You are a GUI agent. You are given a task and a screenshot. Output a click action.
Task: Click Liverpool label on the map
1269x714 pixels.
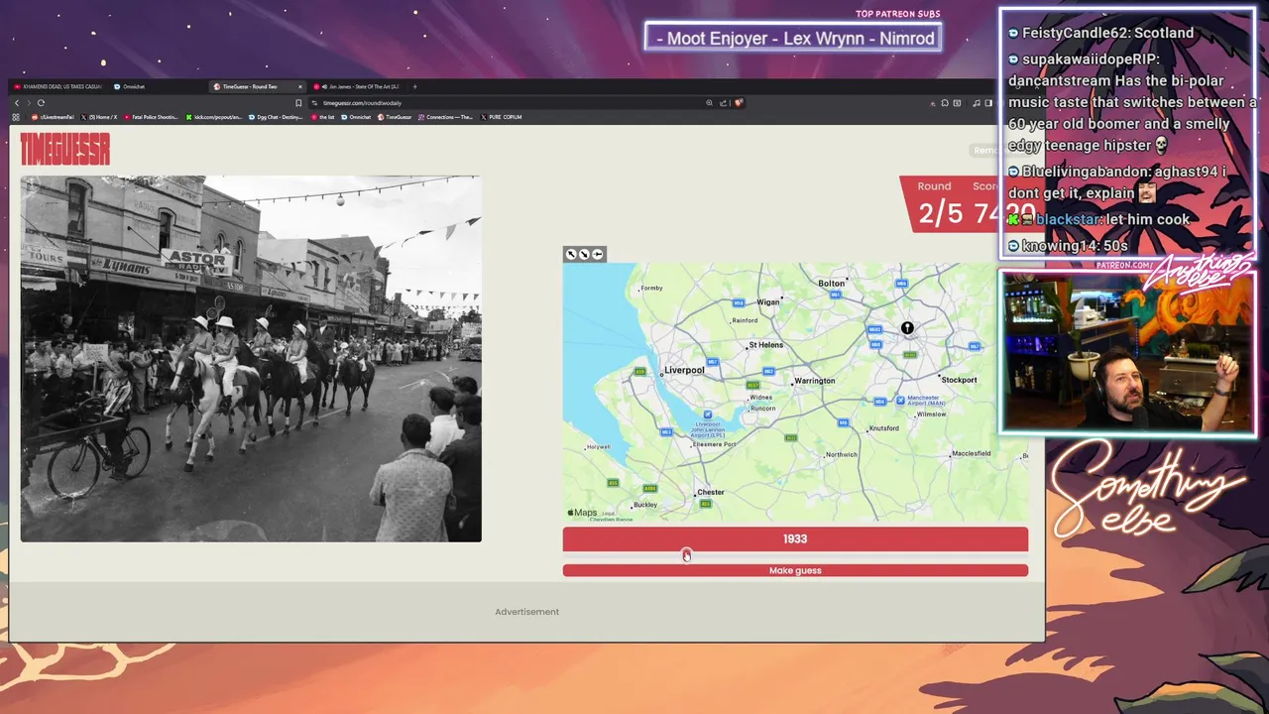pyautogui.click(x=684, y=370)
